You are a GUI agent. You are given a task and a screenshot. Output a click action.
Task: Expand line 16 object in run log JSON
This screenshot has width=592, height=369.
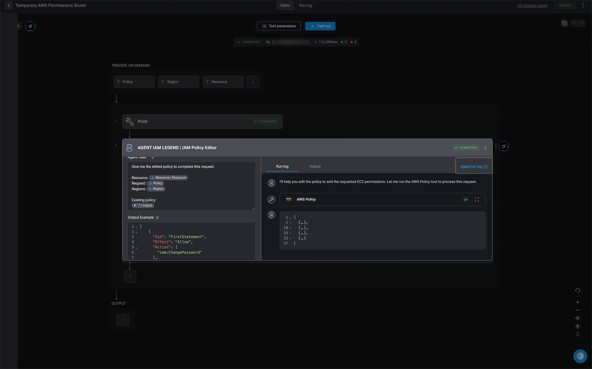tap(290, 233)
